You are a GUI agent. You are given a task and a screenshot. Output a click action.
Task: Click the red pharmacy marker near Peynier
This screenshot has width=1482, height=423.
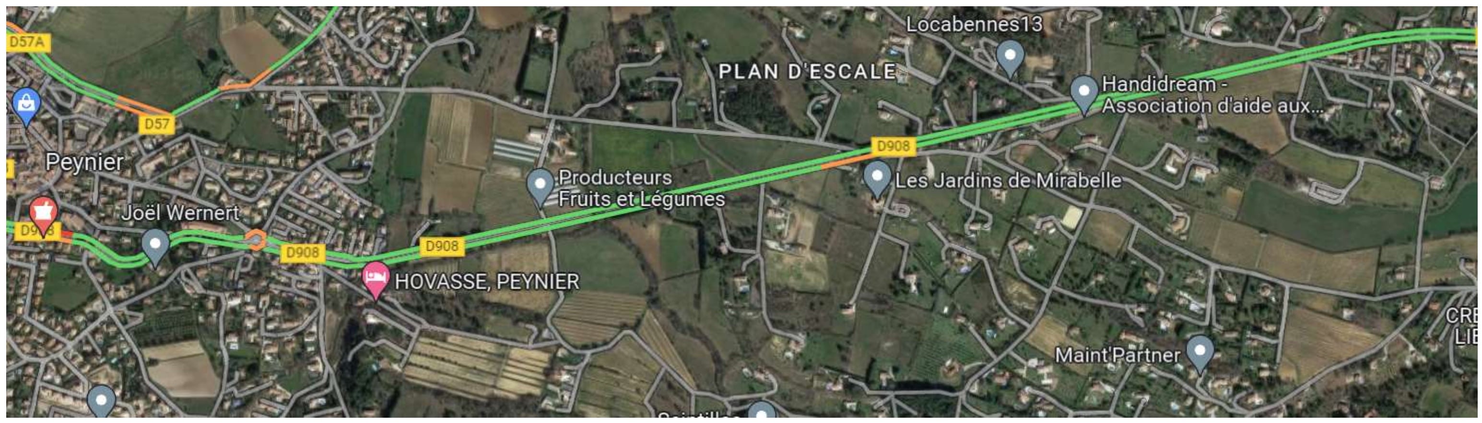click(x=43, y=213)
